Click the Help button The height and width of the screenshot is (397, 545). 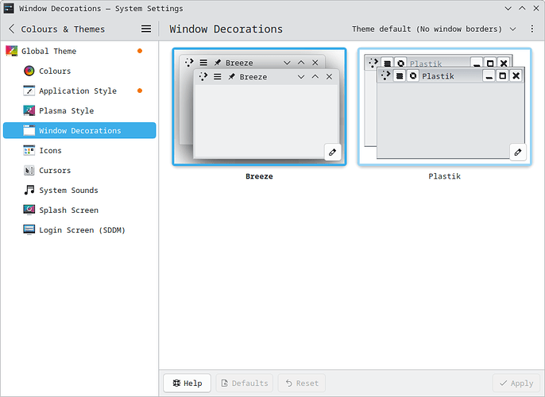(187, 383)
